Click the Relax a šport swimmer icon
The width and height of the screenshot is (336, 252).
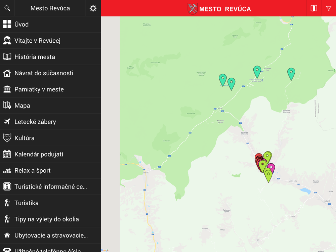pos(7,171)
